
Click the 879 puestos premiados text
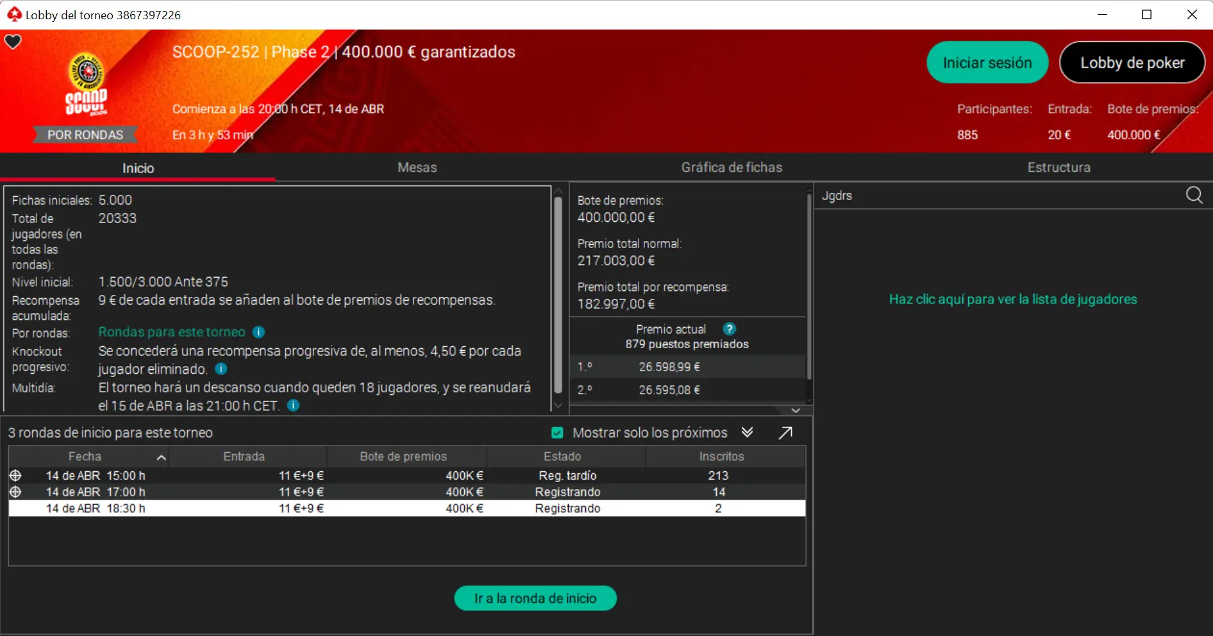687,344
